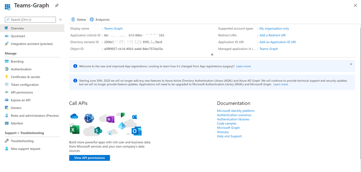Screen dimensions: 361x172
Task: Click the API permissions sidebar icon
Action: (x=7, y=92)
